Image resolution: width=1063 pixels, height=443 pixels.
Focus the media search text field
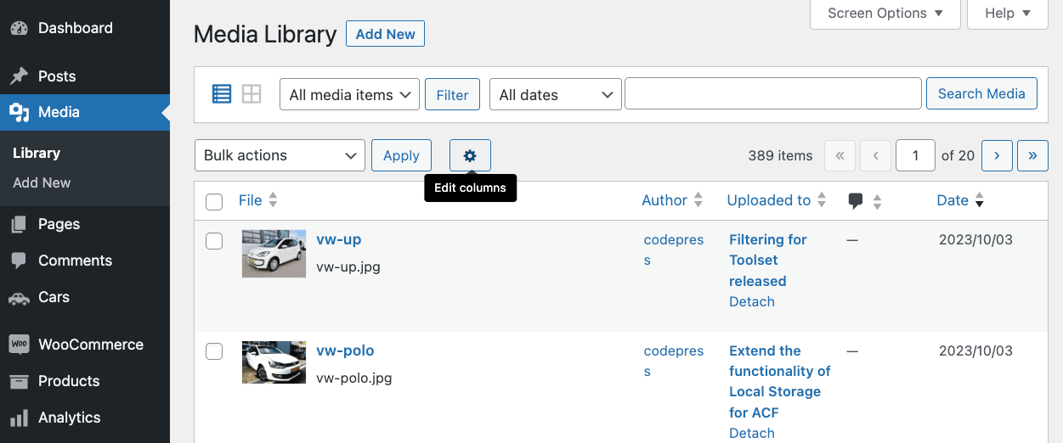point(772,94)
